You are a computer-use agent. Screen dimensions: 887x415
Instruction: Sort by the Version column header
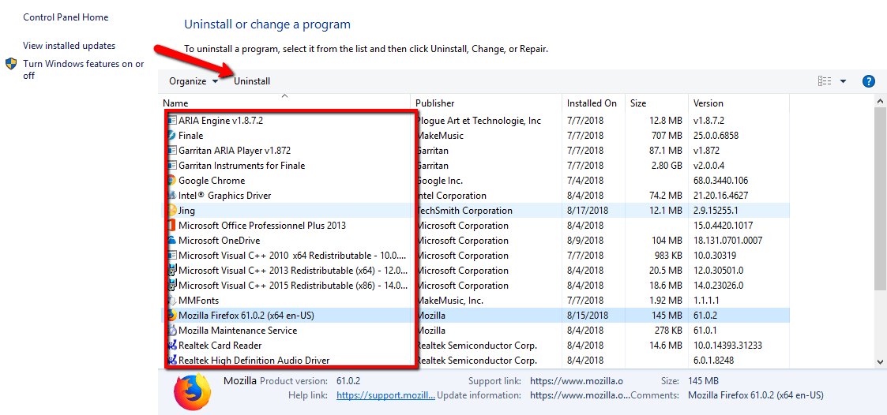tap(708, 103)
